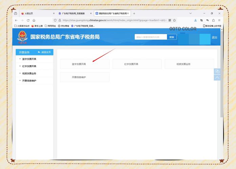Viewport: 236px width, 169px height.
Task: Select 红字发票开具 in the left sidebar
Action: (29, 66)
